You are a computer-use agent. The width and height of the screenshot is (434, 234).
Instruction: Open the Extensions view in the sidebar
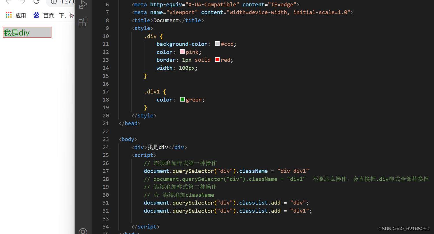click(83, 22)
